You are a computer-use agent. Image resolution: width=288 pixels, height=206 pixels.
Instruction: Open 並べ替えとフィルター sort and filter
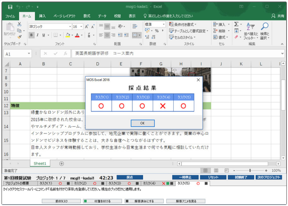[251, 31]
